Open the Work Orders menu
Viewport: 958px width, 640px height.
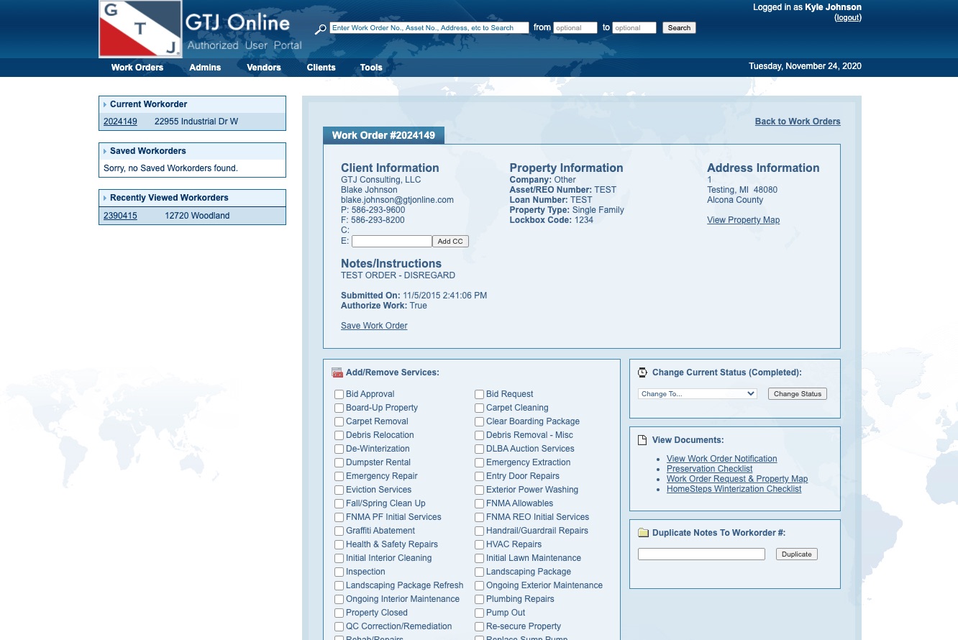137,68
